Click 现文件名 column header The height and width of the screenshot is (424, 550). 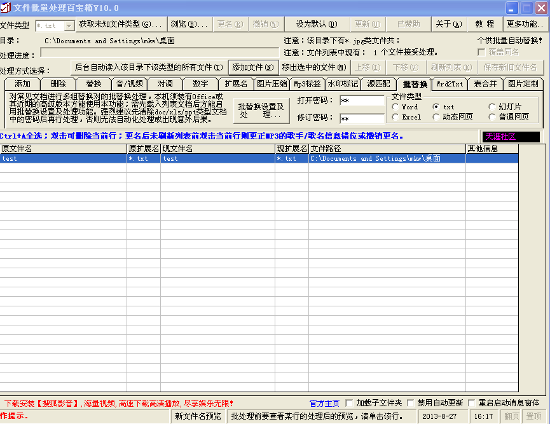pyautogui.click(x=218, y=149)
